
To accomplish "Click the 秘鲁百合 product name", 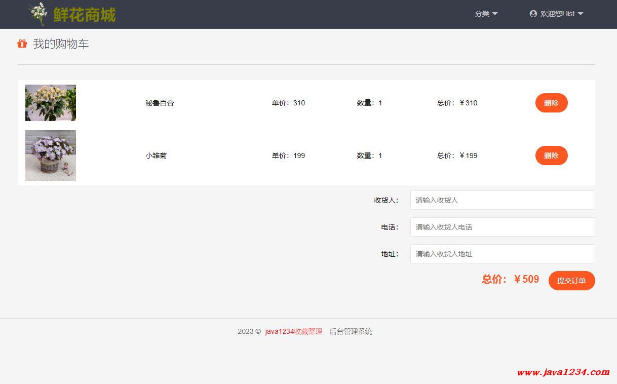I will tap(160, 103).
